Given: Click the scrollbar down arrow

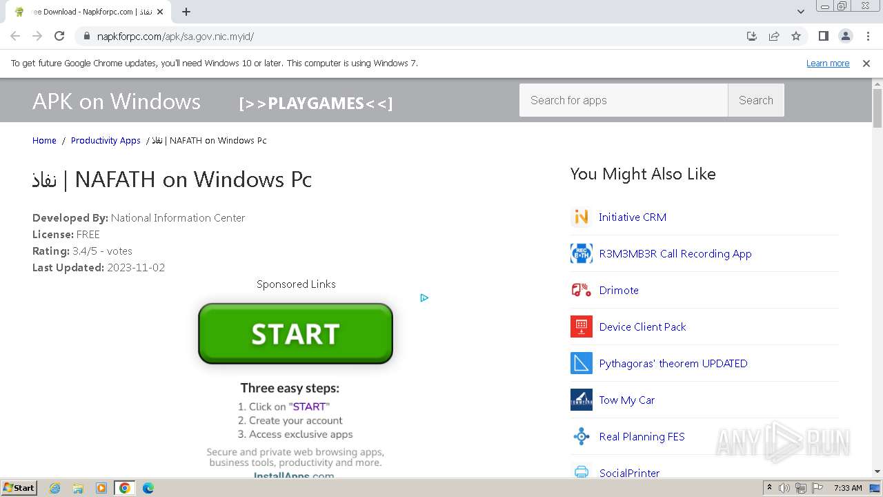Looking at the screenshot, I should (x=877, y=472).
